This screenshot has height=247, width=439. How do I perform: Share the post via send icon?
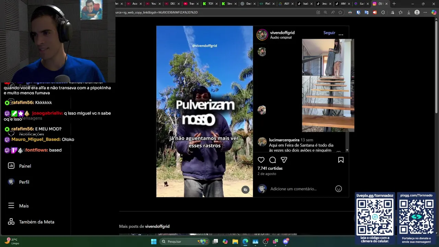point(284,160)
